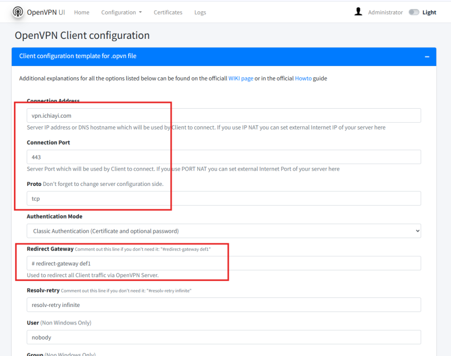Open the Configuration dropdown menu
The image size is (451, 356).
[121, 12]
